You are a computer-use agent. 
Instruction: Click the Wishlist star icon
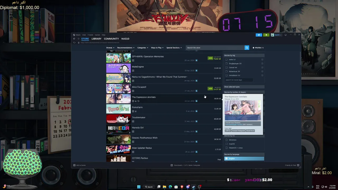(253, 48)
